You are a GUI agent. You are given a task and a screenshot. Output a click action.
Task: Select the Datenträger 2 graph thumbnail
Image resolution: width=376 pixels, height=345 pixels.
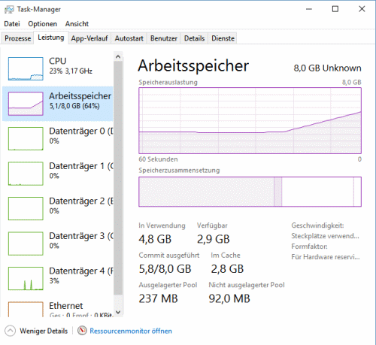point(26,208)
